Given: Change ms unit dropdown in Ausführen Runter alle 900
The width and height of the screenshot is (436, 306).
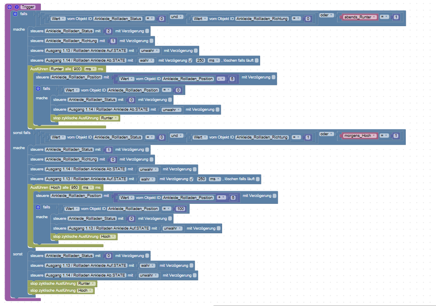Looking at the screenshot, I should click(x=90, y=69).
